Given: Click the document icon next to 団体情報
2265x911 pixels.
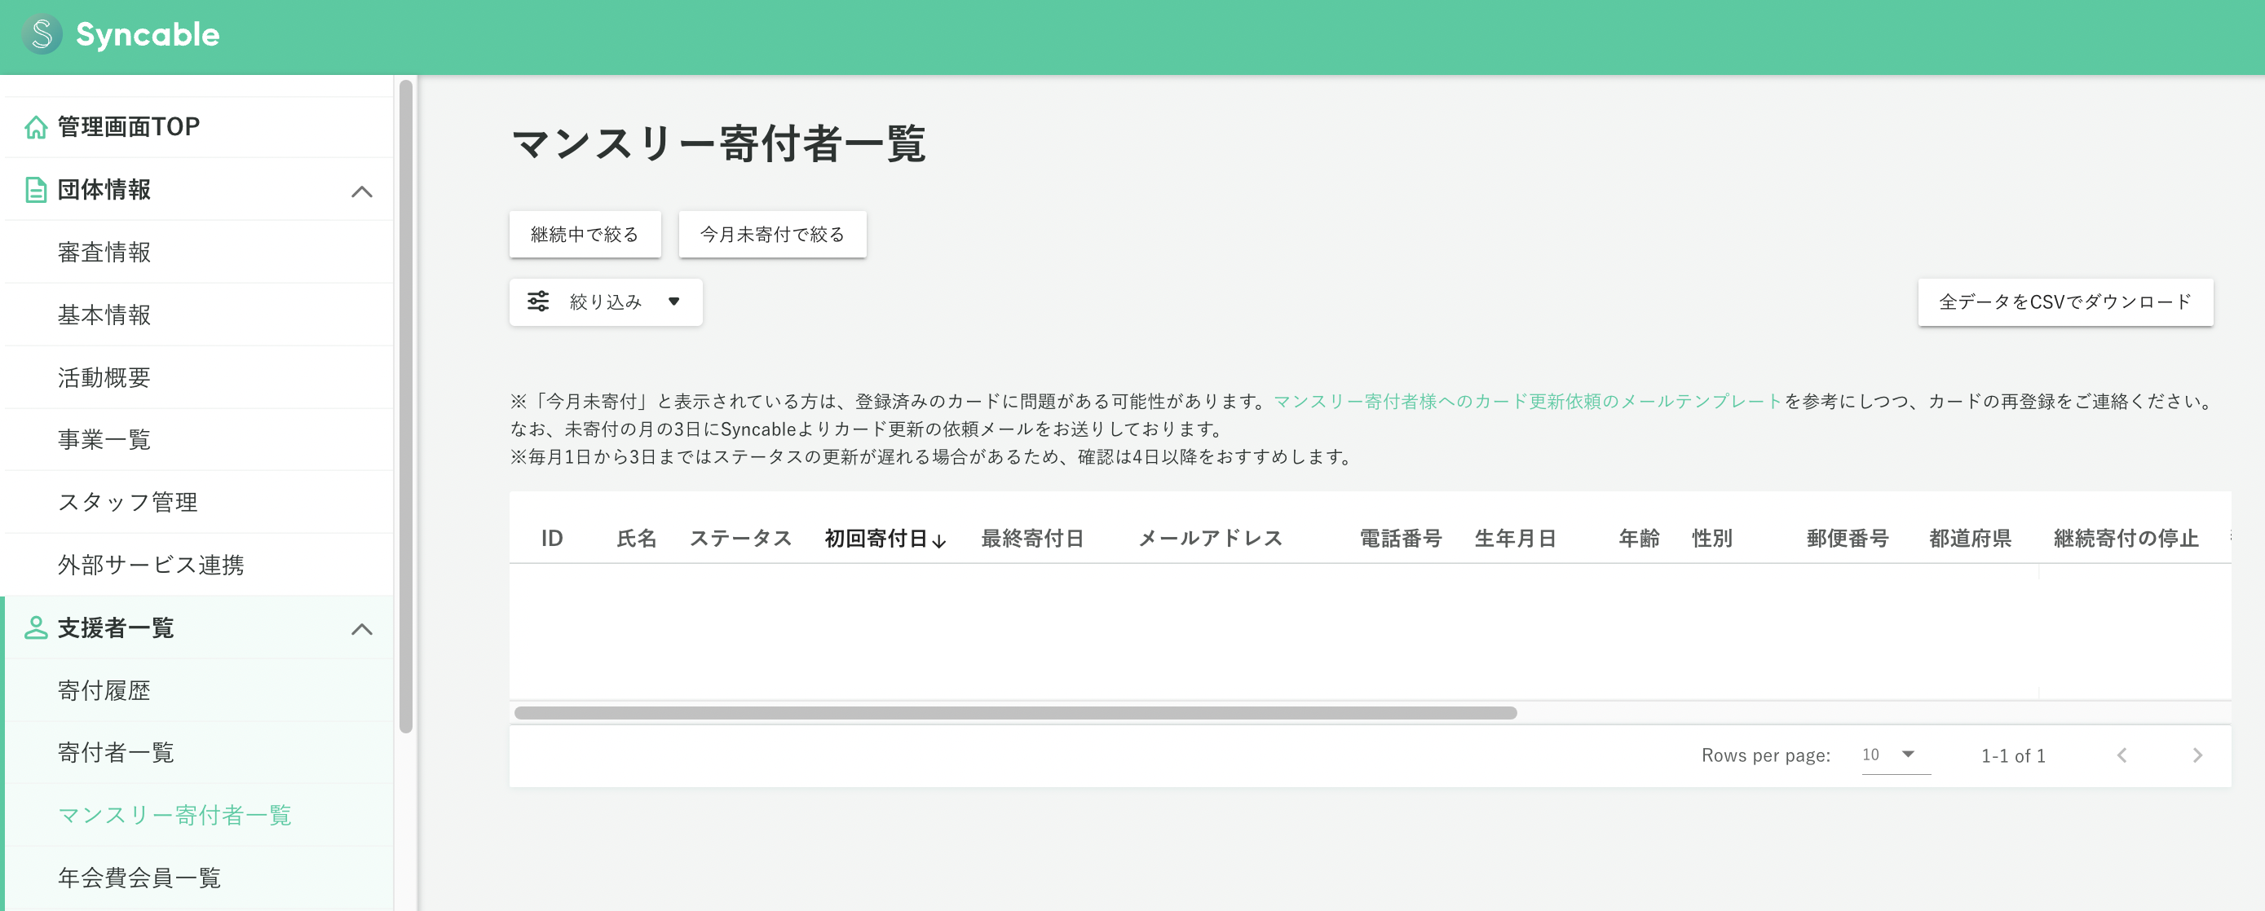Looking at the screenshot, I should 35,190.
